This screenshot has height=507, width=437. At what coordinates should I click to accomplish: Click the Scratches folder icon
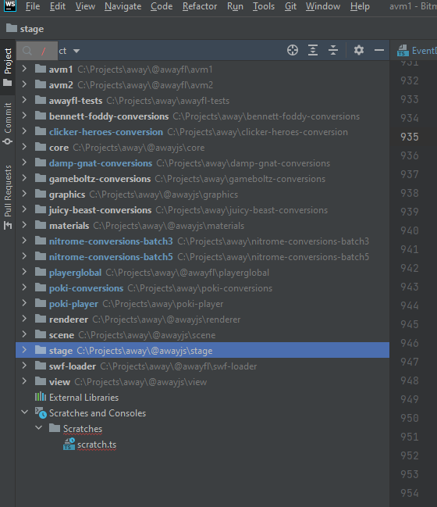(x=55, y=428)
